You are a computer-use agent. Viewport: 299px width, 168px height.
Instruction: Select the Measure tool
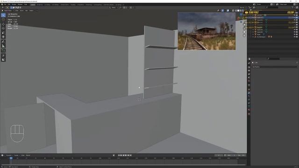(x=3, y=46)
